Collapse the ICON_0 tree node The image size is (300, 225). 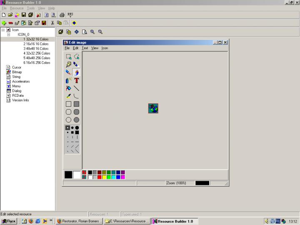pos(8,35)
